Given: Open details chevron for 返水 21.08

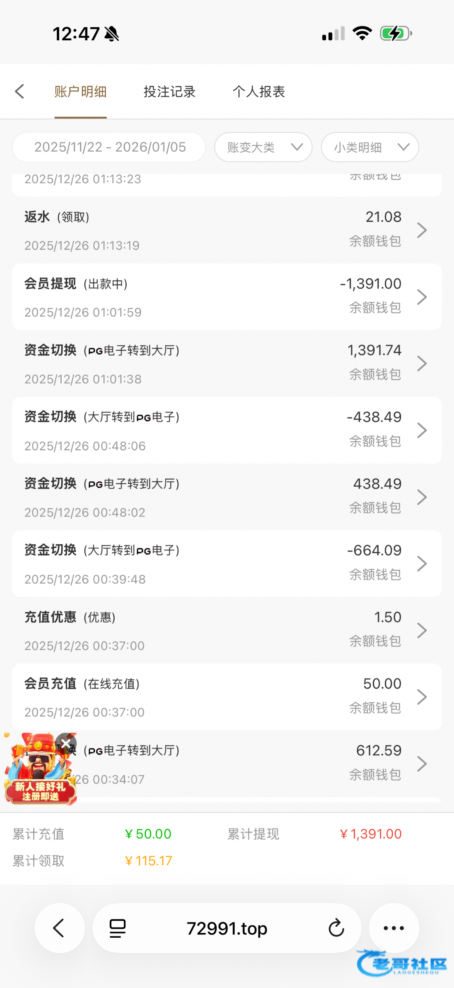Looking at the screenshot, I should 422,230.
